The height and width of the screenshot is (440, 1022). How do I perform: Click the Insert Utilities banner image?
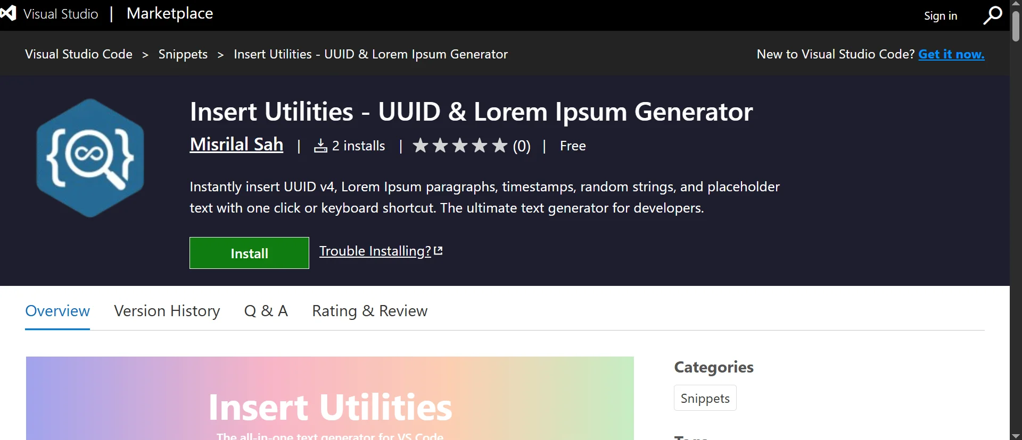click(330, 398)
